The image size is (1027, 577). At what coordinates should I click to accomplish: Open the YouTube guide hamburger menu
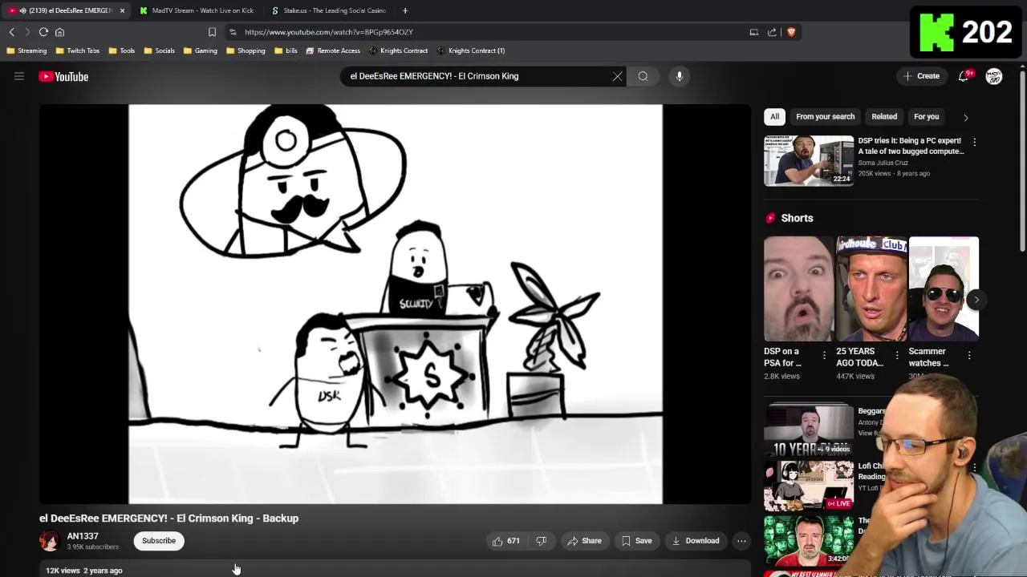tap(19, 76)
